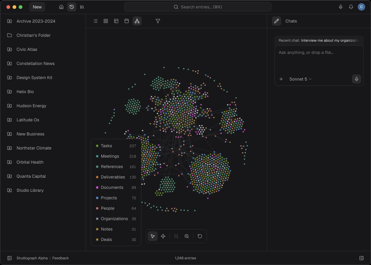Screen dimensions: 371x265
Task: Click the chat voice input microphone
Action: pos(356,79)
